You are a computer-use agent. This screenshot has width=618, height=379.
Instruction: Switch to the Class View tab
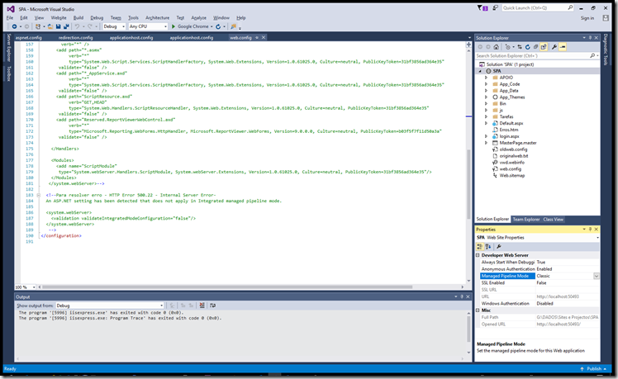[x=554, y=219]
